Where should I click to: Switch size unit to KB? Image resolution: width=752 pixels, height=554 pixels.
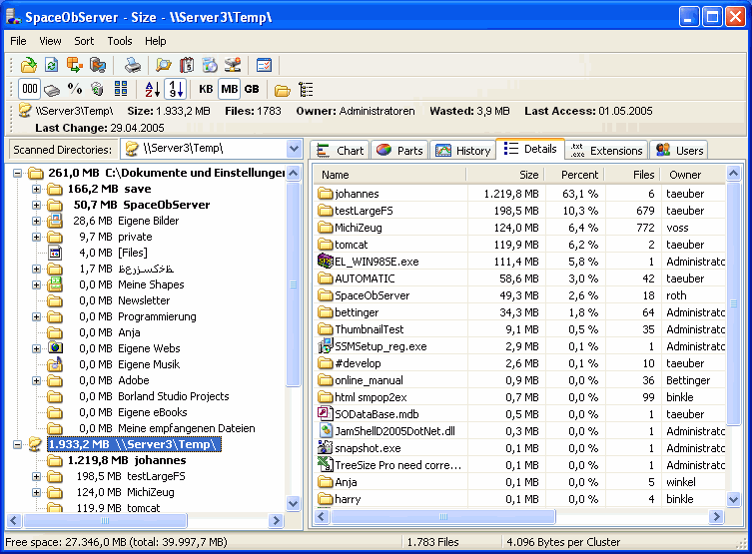[206, 89]
